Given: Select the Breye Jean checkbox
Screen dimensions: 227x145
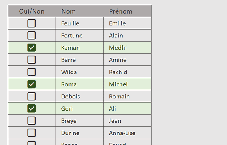Looking at the screenshot, I should 31,120.
